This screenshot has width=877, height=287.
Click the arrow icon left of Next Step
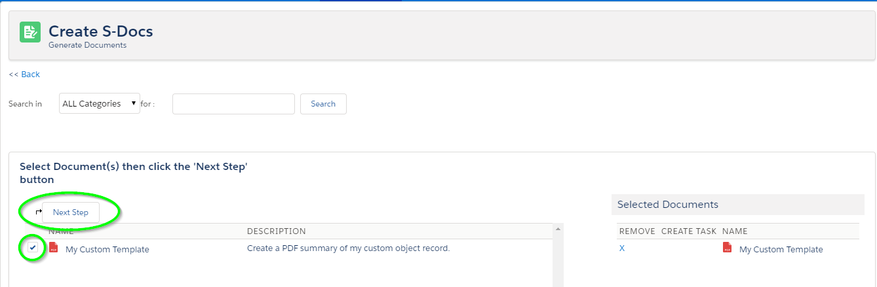[x=38, y=212]
